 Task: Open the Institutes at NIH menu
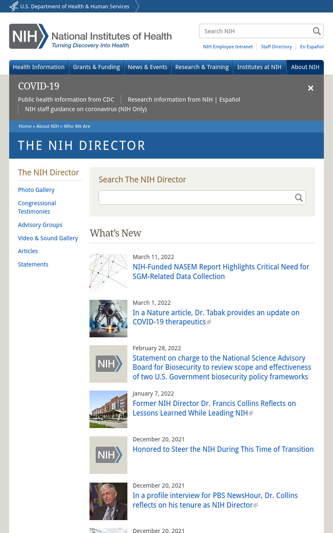point(259,67)
